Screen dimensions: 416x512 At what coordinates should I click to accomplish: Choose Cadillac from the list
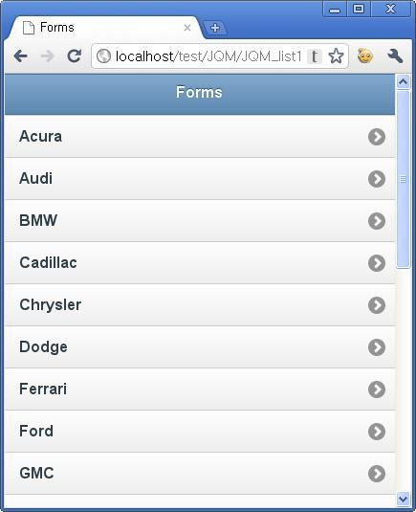coord(200,263)
